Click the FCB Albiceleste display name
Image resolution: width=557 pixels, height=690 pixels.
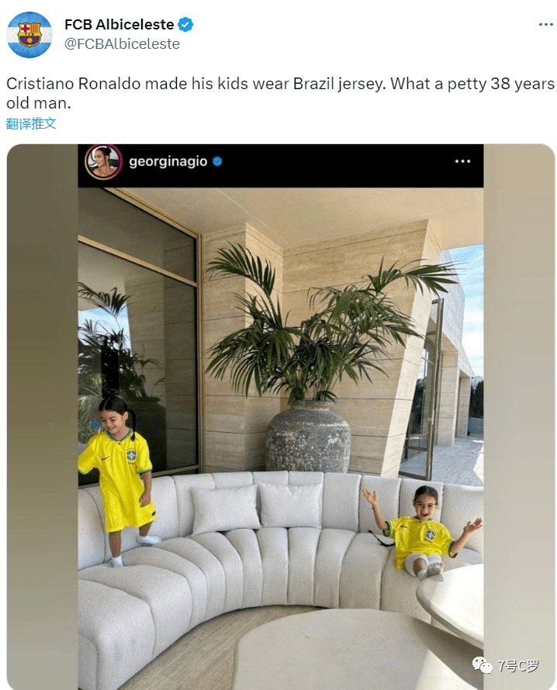coord(119,25)
